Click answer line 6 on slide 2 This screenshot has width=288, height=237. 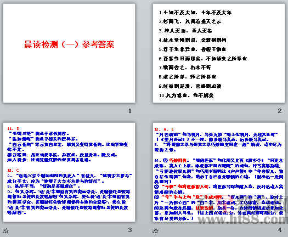tap(203, 58)
